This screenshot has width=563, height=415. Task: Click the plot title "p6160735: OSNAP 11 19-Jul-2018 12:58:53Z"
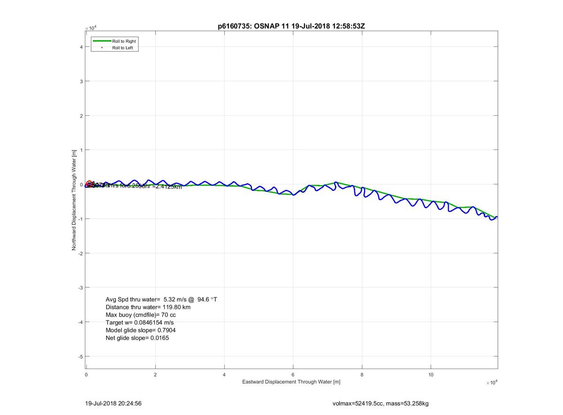pos(291,26)
